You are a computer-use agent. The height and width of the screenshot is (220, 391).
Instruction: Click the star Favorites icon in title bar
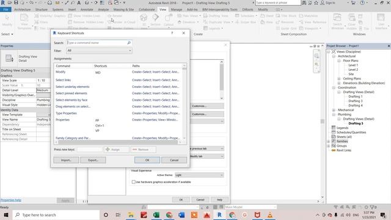316,2
